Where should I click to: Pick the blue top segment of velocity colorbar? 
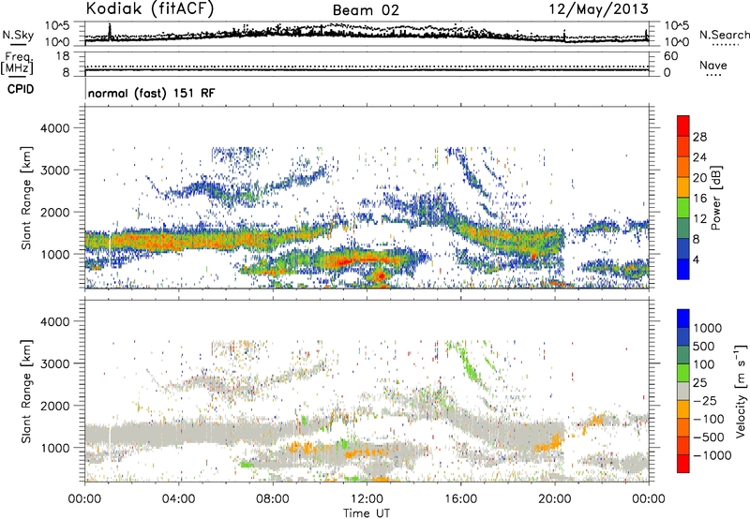[683, 319]
